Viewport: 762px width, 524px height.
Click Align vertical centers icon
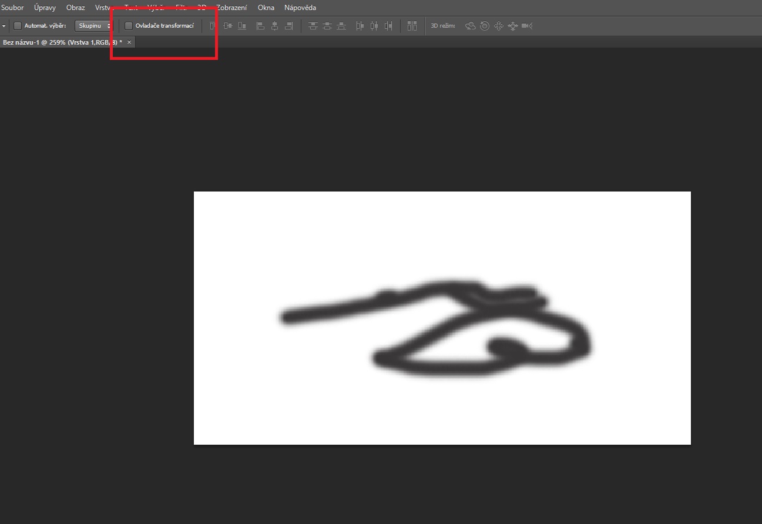click(227, 26)
